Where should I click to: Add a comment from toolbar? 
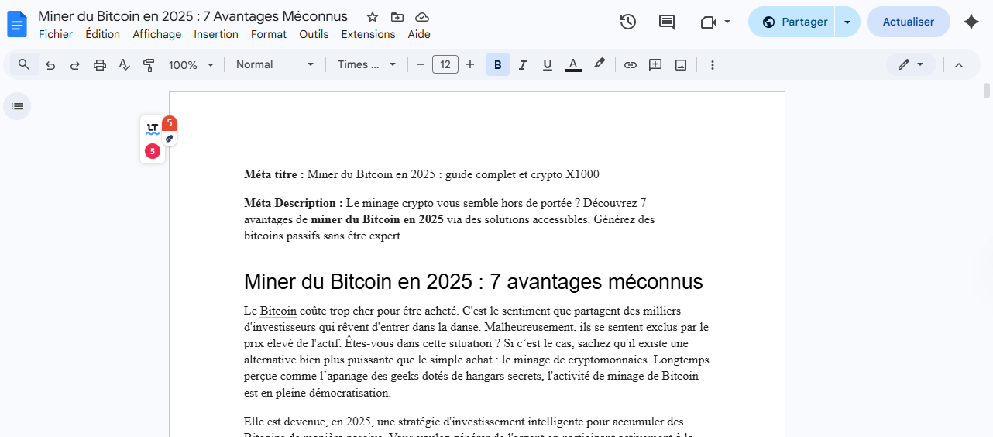click(655, 65)
